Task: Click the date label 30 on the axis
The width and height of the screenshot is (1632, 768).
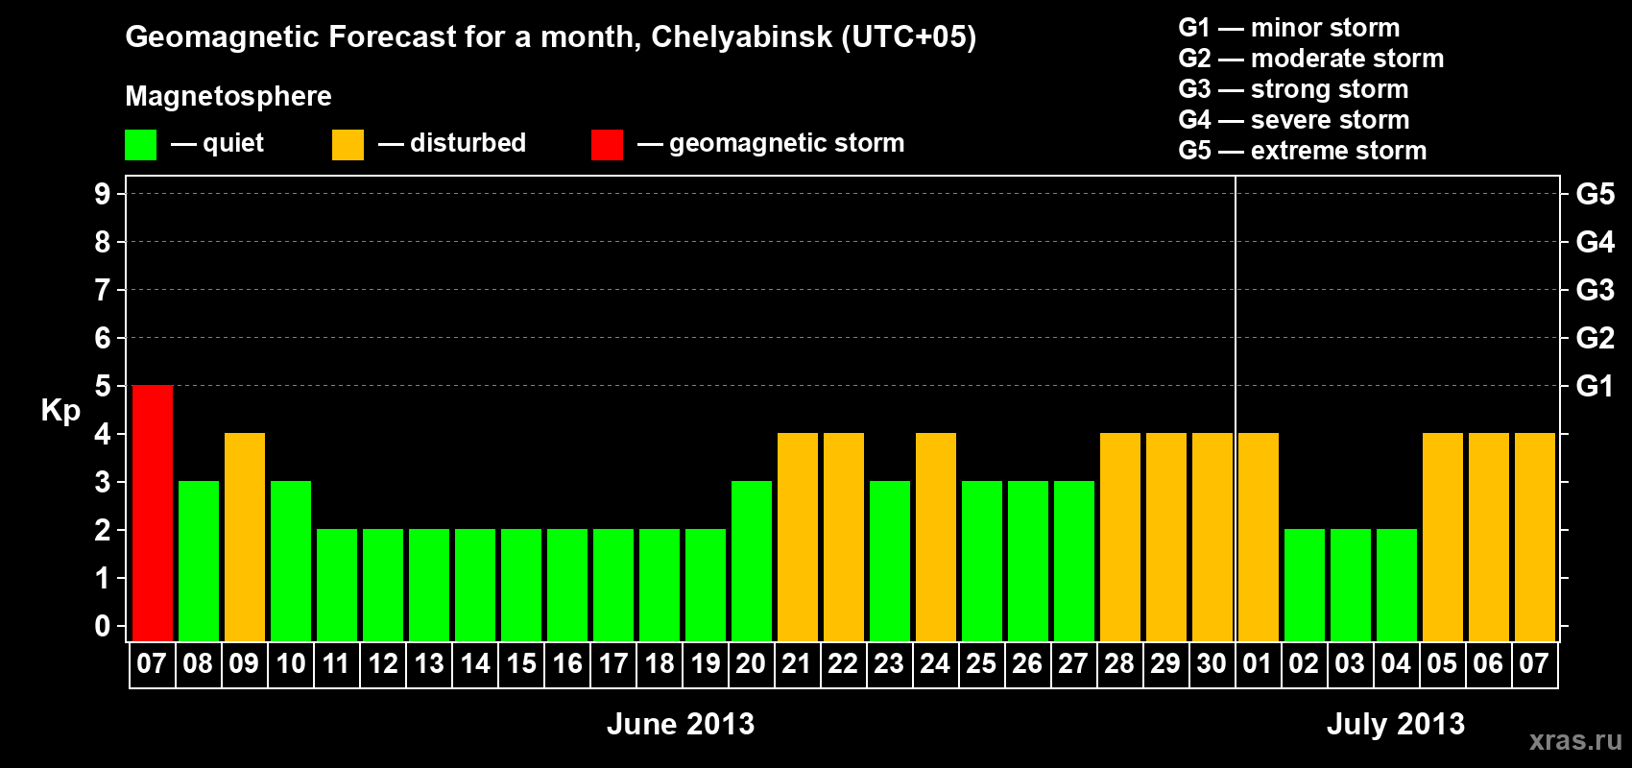Action: 1212,663
